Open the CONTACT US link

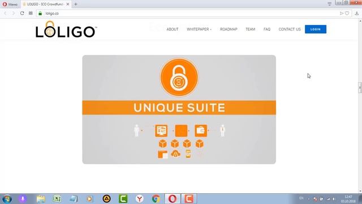[290, 29]
